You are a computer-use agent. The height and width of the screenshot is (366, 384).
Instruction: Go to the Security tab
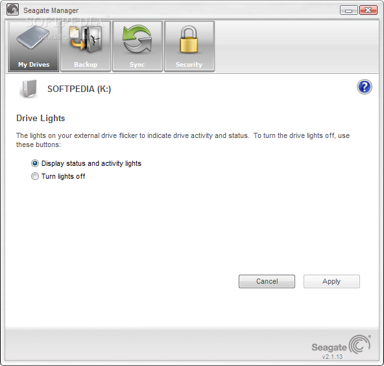tap(189, 46)
